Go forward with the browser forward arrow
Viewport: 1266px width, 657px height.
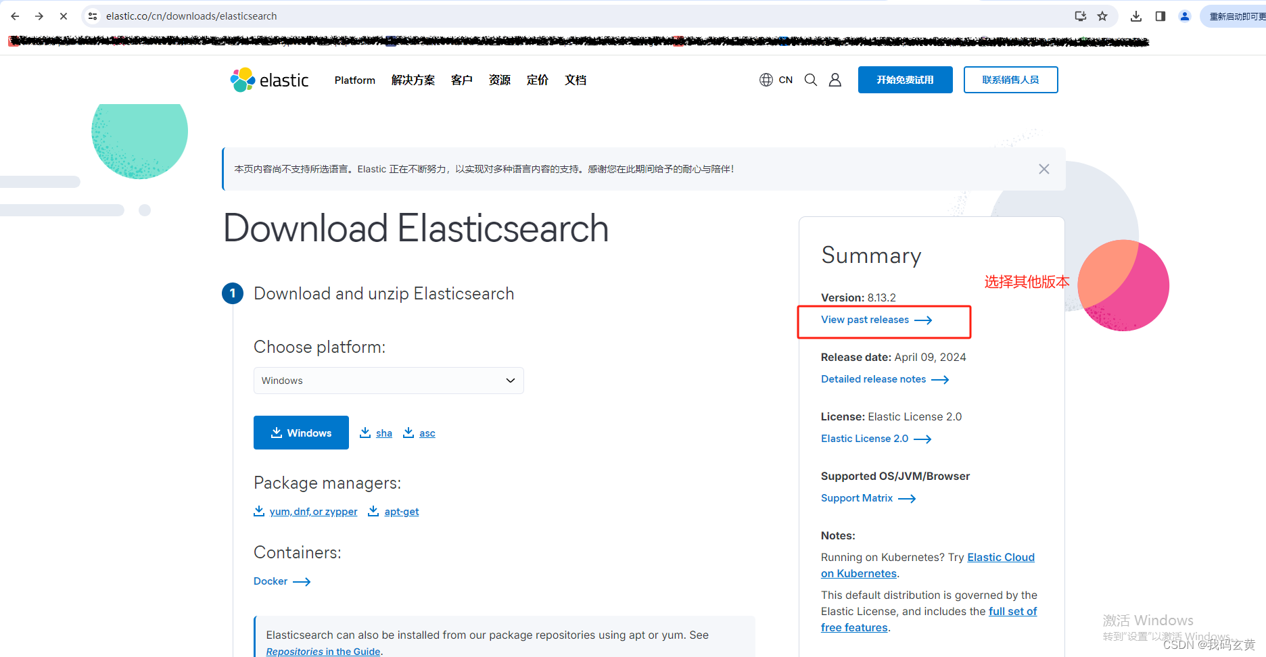click(x=39, y=16)
